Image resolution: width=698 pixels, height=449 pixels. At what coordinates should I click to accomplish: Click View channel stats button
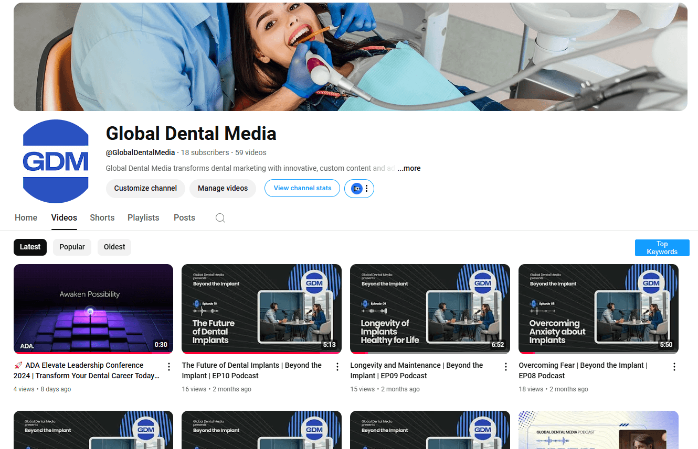[x=302, y=189]
